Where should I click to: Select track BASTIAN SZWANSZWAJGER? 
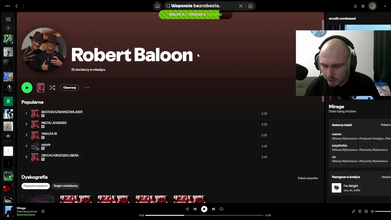pos(62,112)
